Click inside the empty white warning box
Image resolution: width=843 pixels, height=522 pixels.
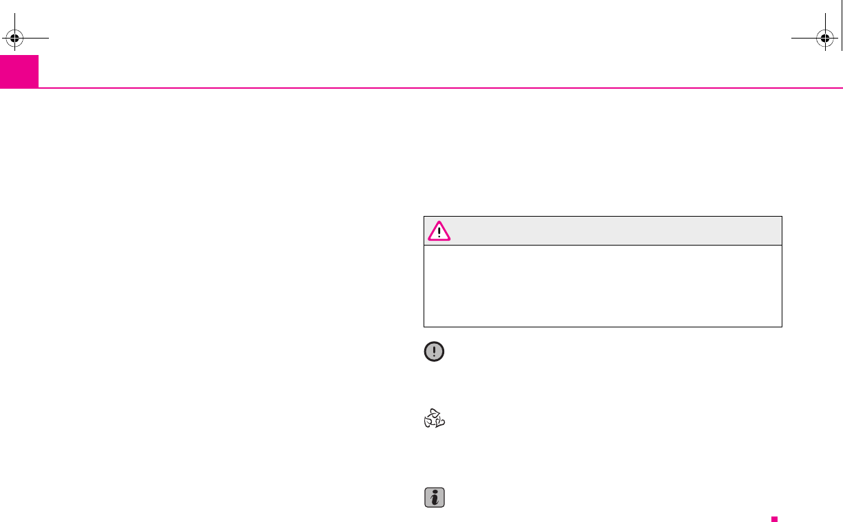pyautogui.click(x=603, y=285)
